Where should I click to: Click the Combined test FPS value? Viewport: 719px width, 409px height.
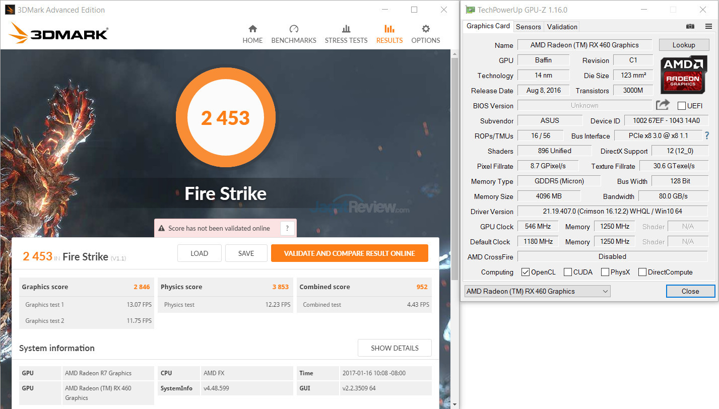point(418,305)
